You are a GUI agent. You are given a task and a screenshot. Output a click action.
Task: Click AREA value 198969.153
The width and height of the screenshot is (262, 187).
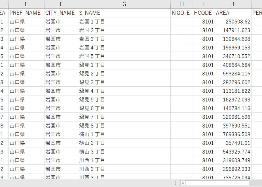(233, 48)
